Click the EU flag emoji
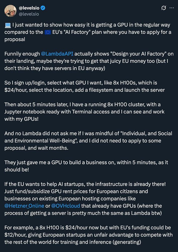Screen dimensions: 178x252 [x=47, y=32]
